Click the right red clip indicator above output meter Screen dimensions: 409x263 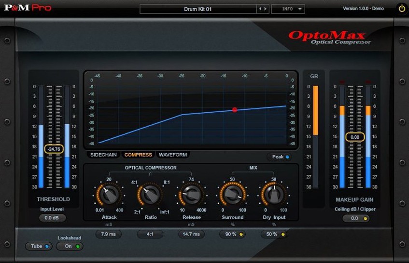pos(368,82)
